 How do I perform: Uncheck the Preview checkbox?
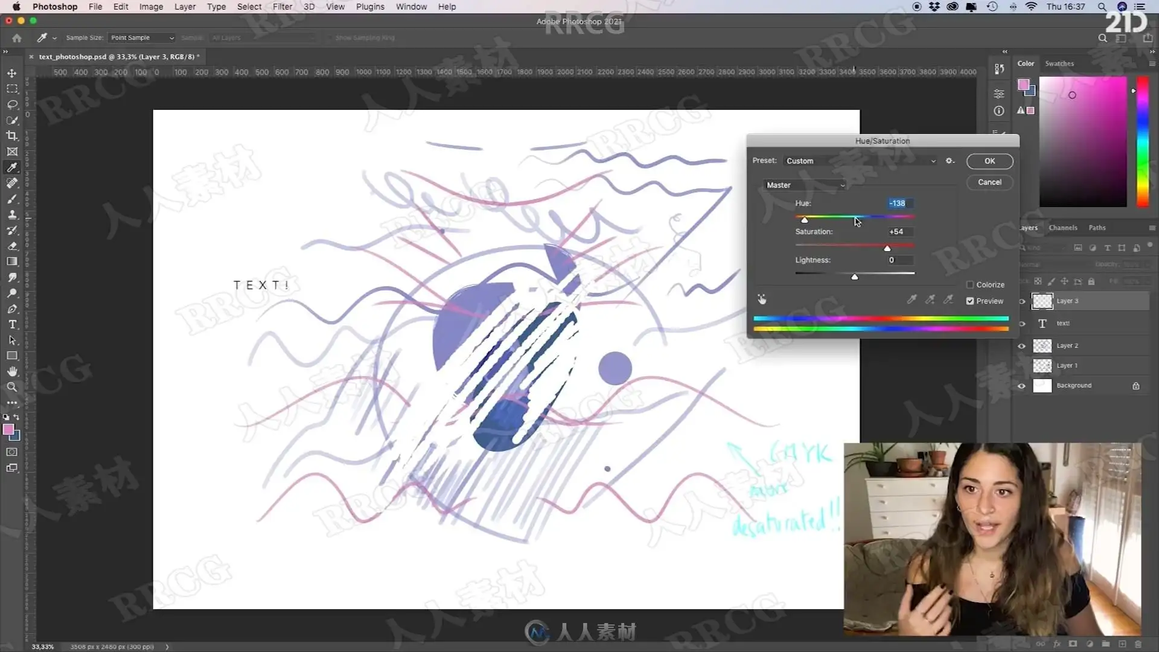click(x=970, y=301)
